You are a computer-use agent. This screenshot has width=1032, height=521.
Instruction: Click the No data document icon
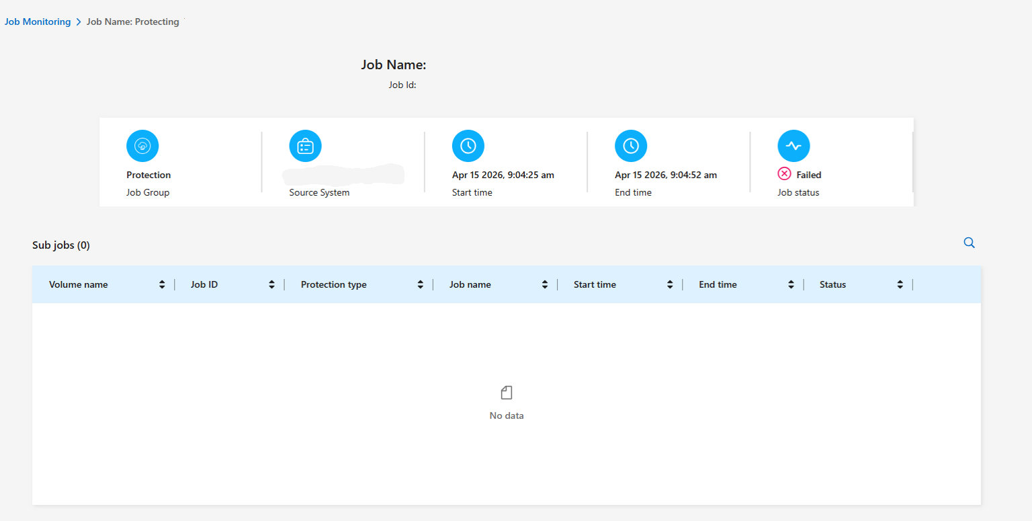click(507, 393)
